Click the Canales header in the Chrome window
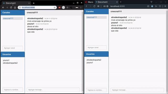 [x=13, y=13]
